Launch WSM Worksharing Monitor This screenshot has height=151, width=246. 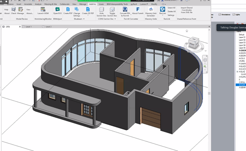tap(43, 11)
